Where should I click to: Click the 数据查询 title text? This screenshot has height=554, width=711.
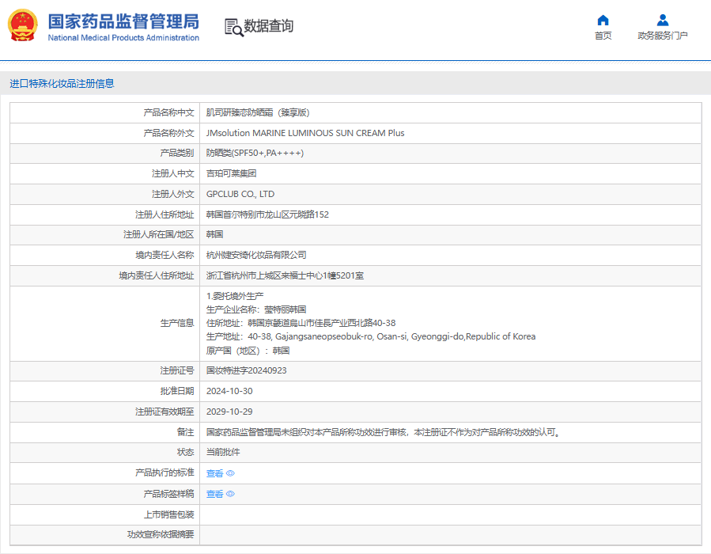[x=269, y=26]
